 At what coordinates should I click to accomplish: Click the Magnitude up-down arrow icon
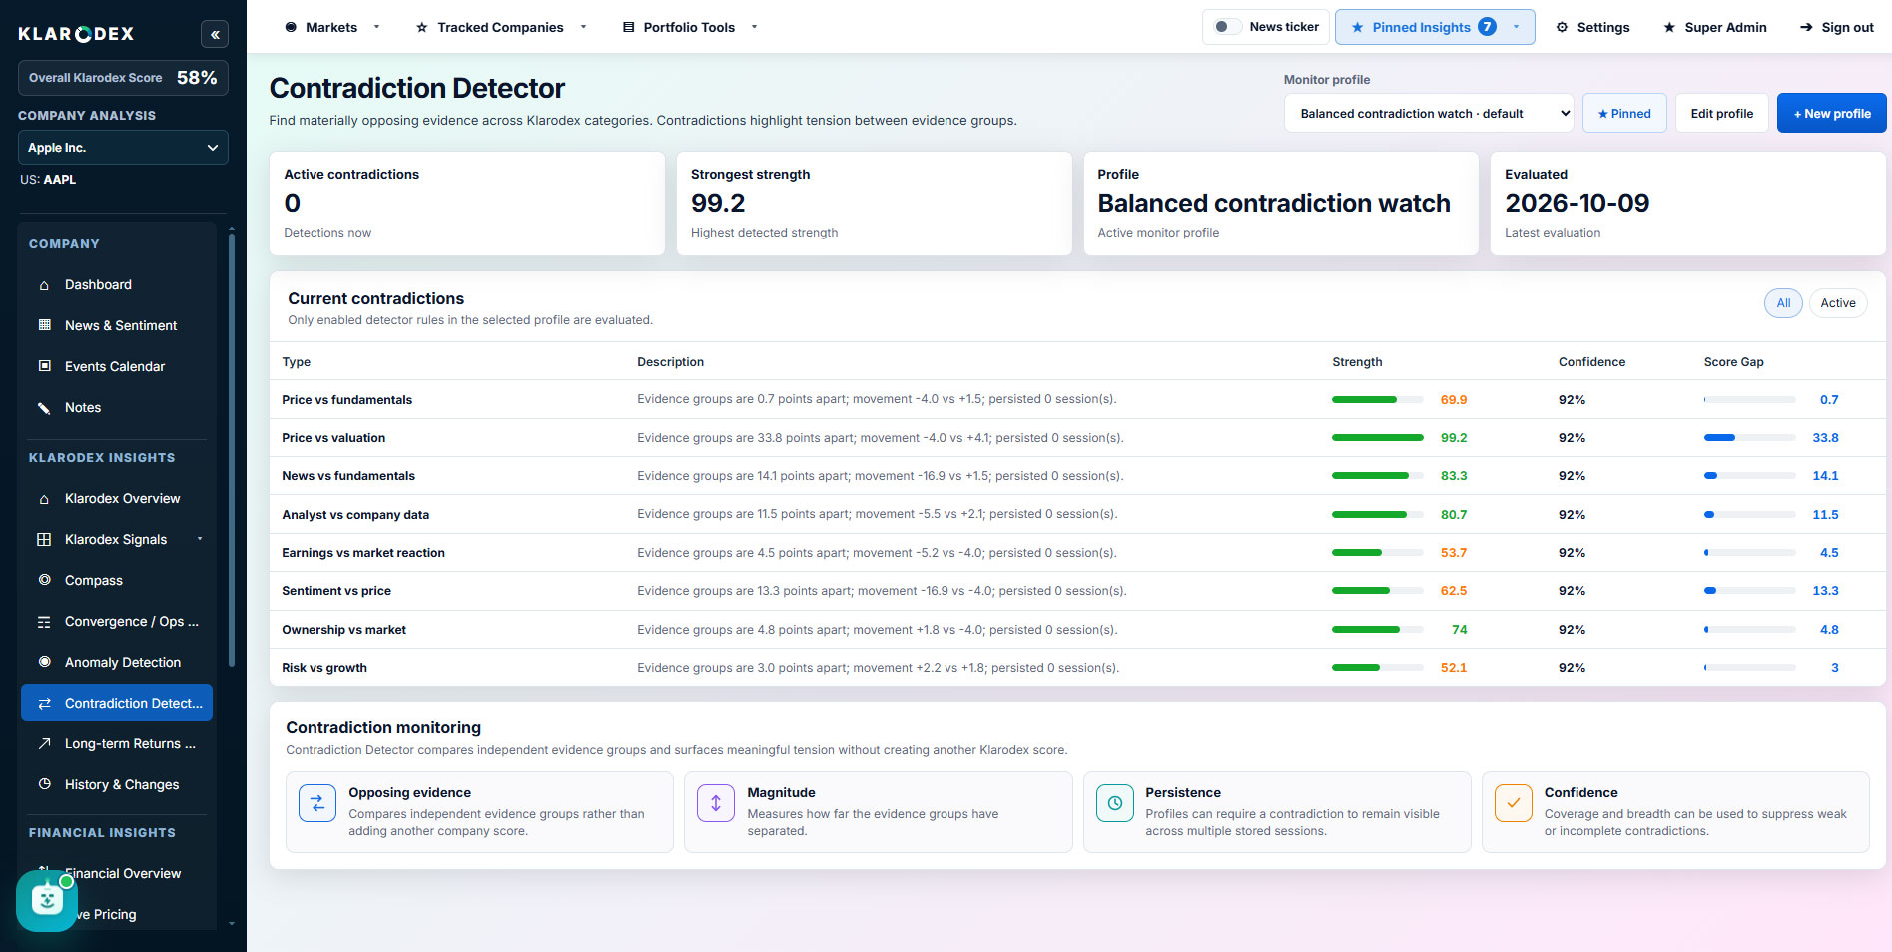716,803
